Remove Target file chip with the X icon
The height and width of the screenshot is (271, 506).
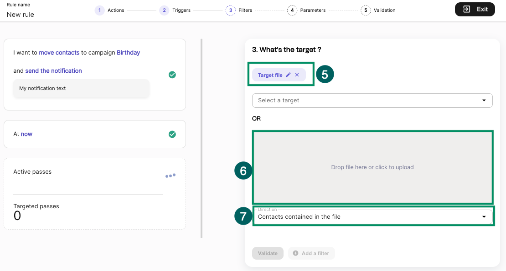pos(297,75)
